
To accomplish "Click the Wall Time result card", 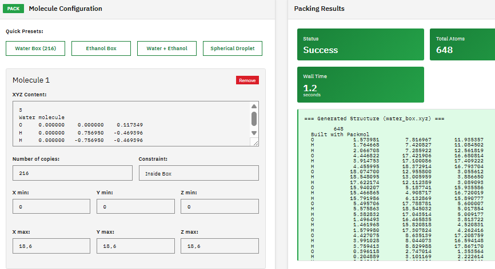I will click(x=360, y=84).
